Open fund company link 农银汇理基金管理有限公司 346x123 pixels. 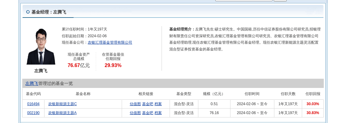110,42
